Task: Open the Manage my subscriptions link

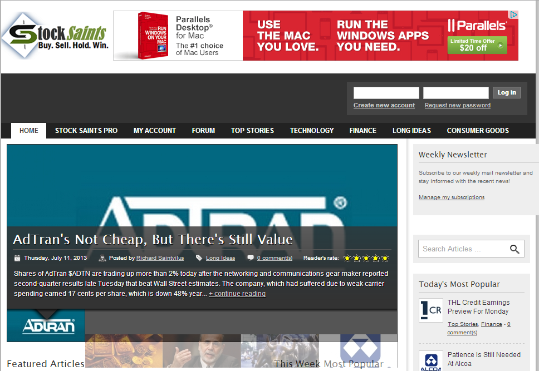Action: coord(452,197)
